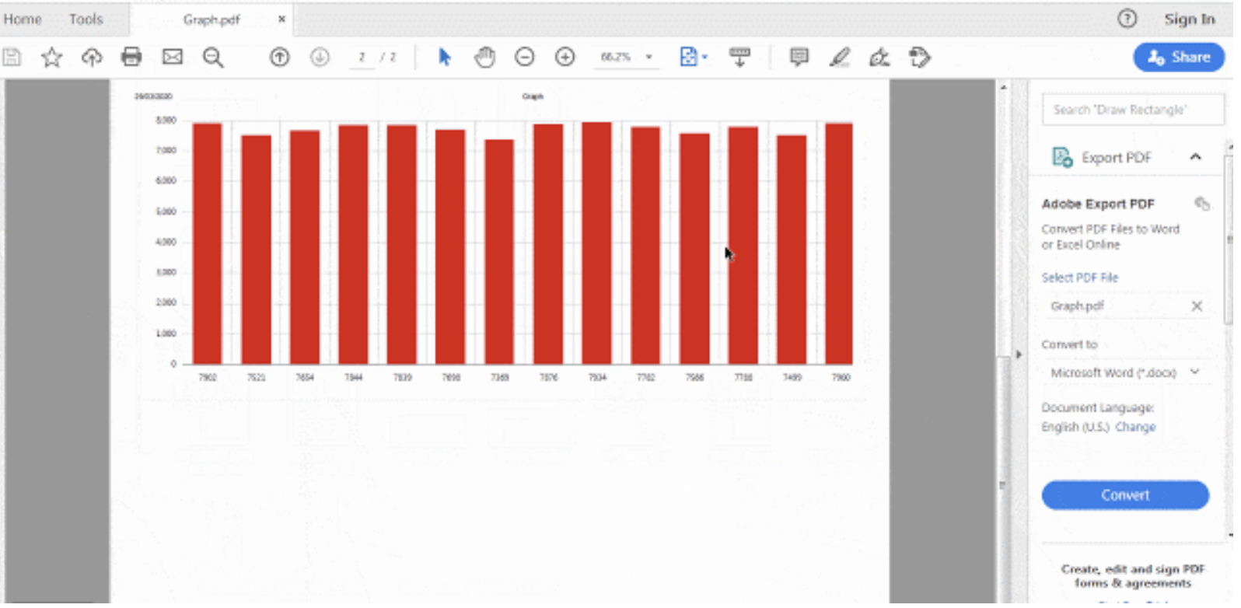Click the Print file icon
Viewport: 1241px width, 608px height.
click(131, 57)
